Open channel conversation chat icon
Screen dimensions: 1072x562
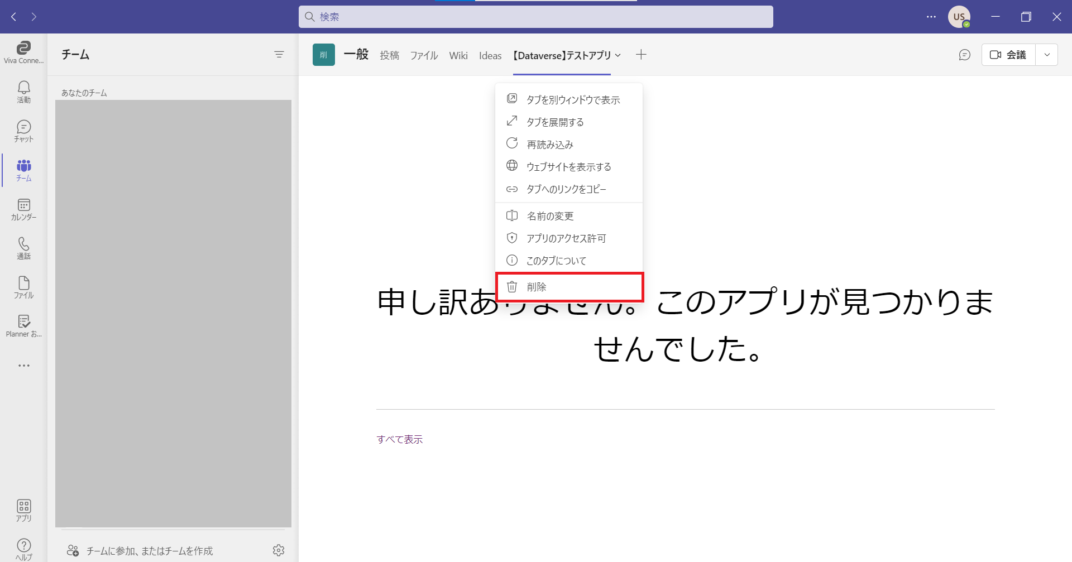964,55
